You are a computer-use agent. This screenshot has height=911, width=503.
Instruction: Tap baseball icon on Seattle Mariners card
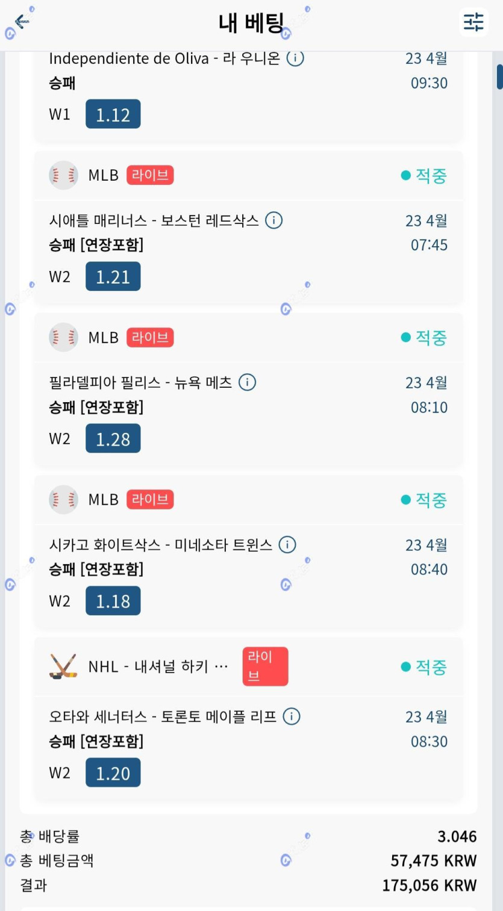click(63, 175)
